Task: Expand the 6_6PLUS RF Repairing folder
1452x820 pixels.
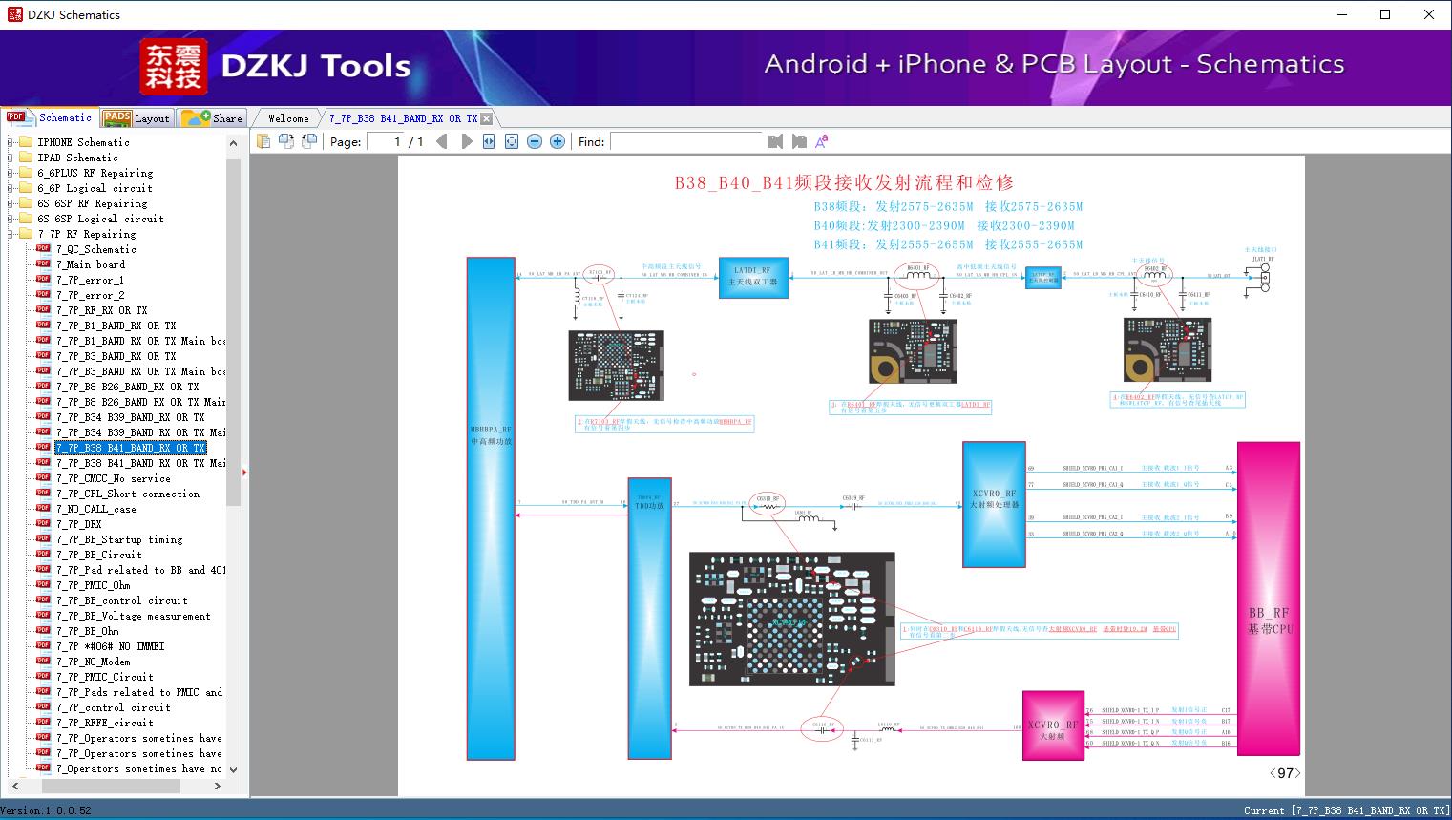Action: pyautogui.click(x=11, y=173)
